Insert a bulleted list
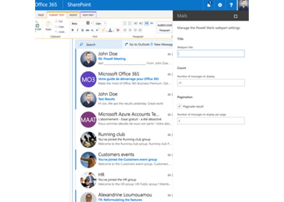The image size is (284, 202). pos(125,23)
